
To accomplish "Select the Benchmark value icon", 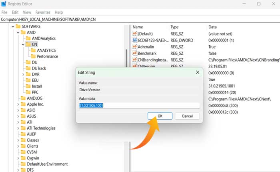I will pyautogui.click(x=135, y=53).
